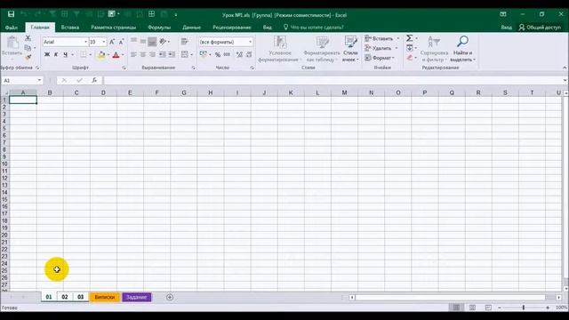
Task: Click the Increase font size icon
Action: point(112,42)
